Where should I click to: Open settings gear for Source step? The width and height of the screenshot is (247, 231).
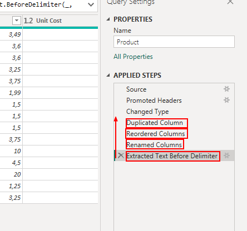pos(226,89)
